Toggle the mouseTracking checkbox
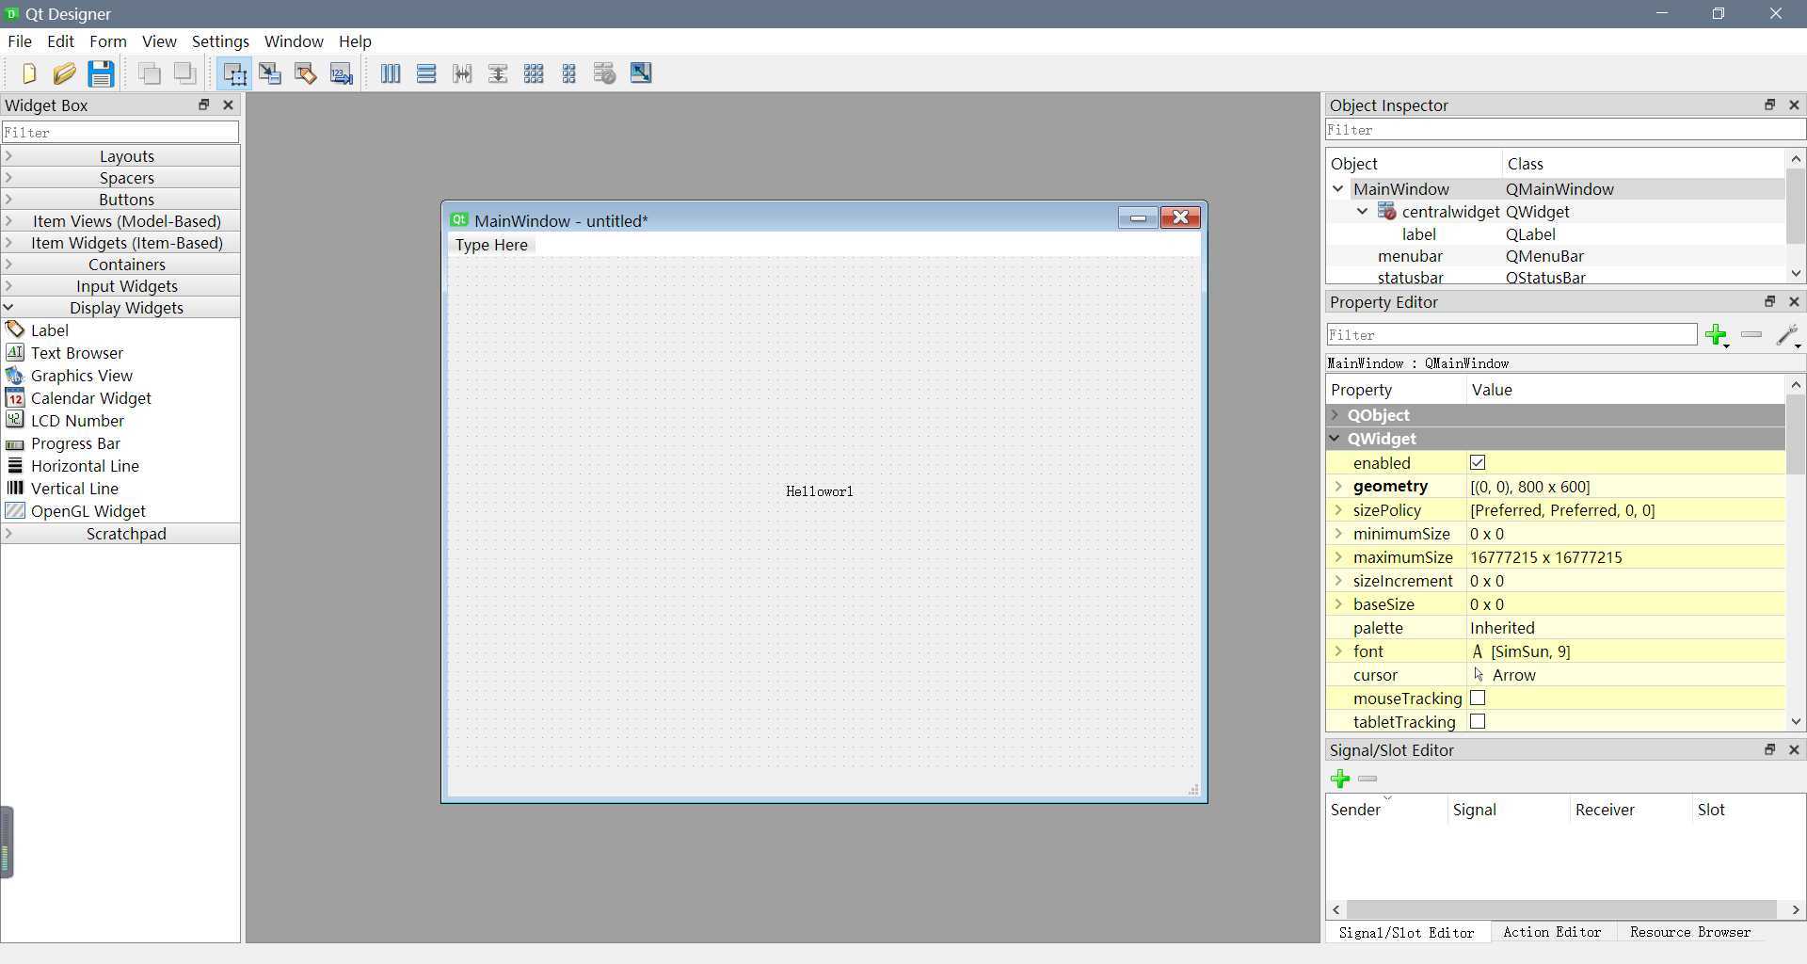Image resolution: width=1807 pixels, height=964 pixels. tap(1478, 698)
